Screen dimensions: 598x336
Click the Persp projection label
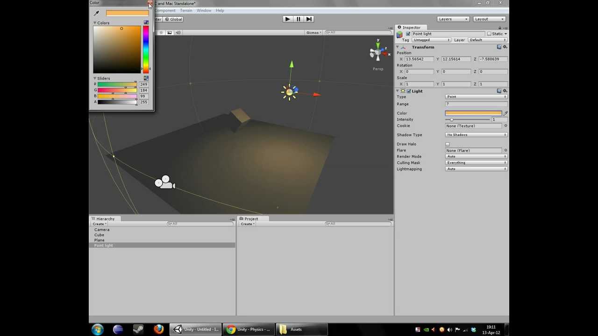[378, 69]
